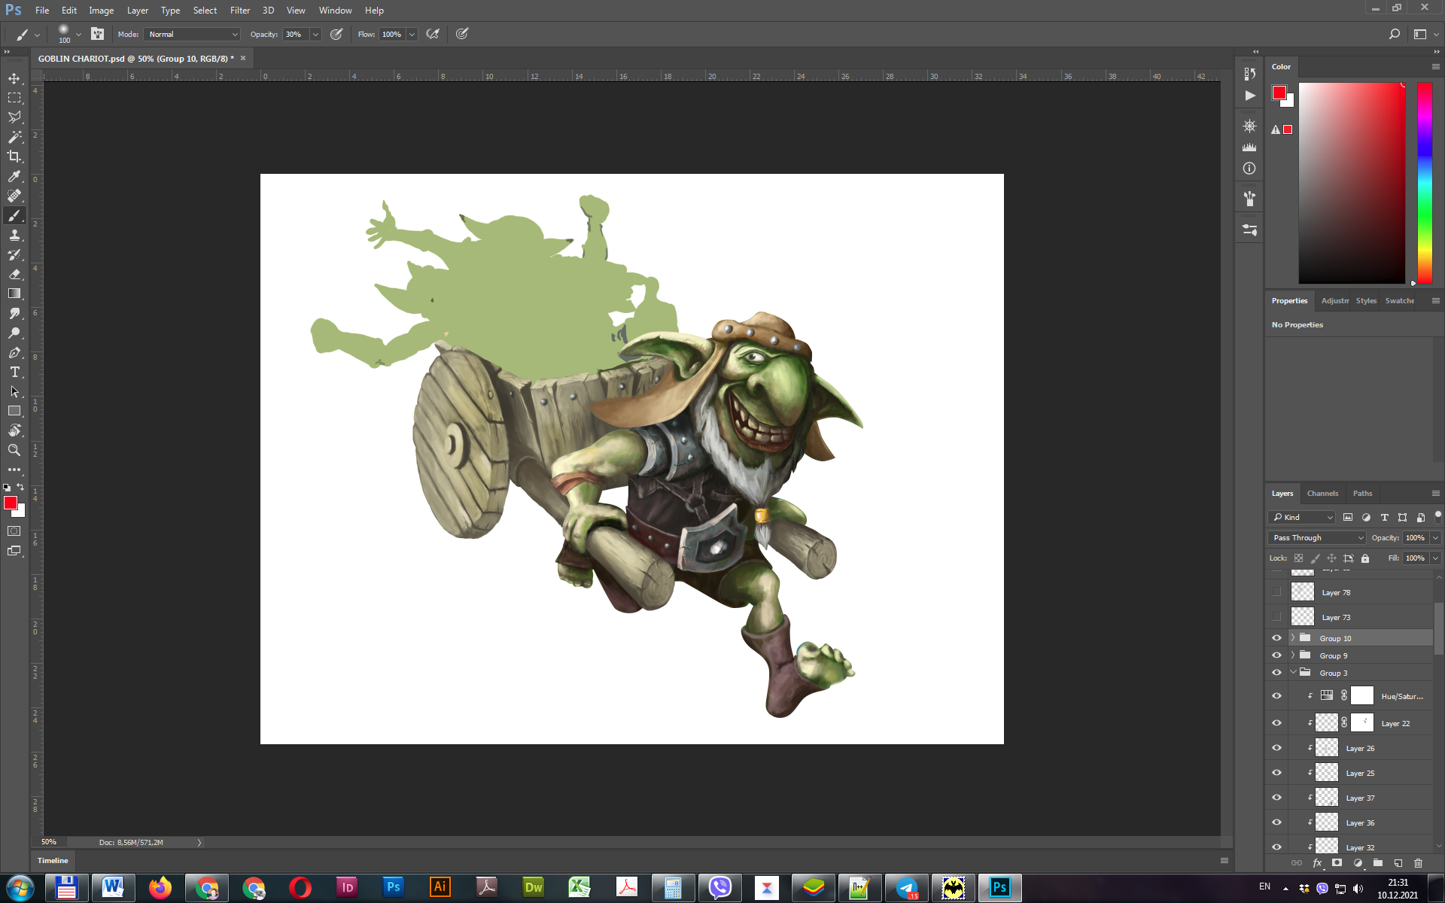Select the Layer 25 thumbnail
The width and height of the screenshot is (1445, 903).
pos(1326,773)
